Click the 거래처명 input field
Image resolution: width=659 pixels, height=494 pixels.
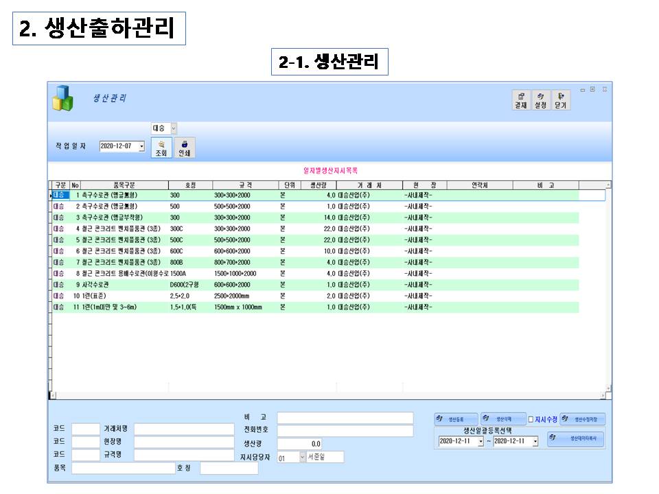184,429
